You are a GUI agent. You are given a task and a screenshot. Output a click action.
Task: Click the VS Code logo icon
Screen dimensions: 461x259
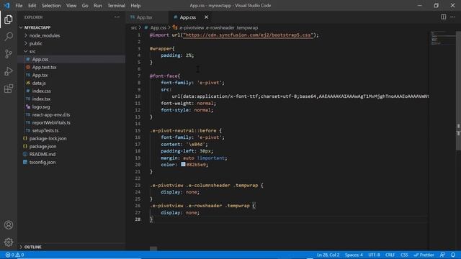tap(6, 5)
